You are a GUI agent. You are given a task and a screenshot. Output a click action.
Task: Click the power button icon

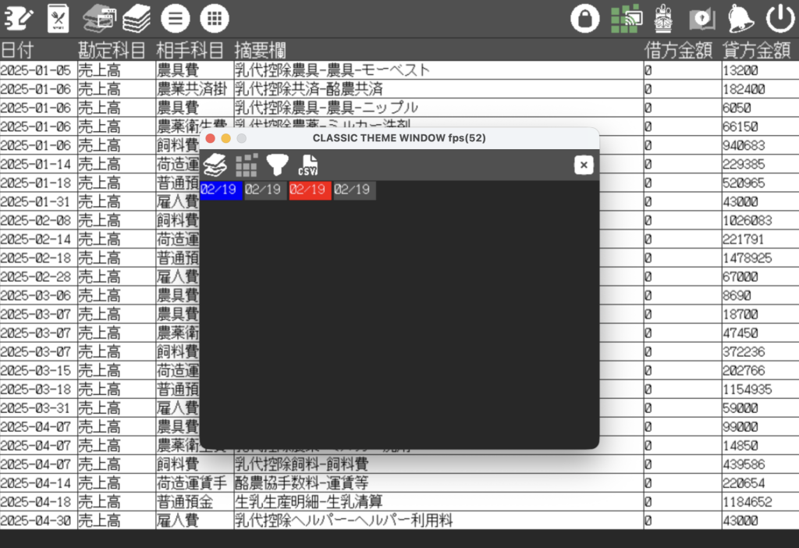[779, 18]
